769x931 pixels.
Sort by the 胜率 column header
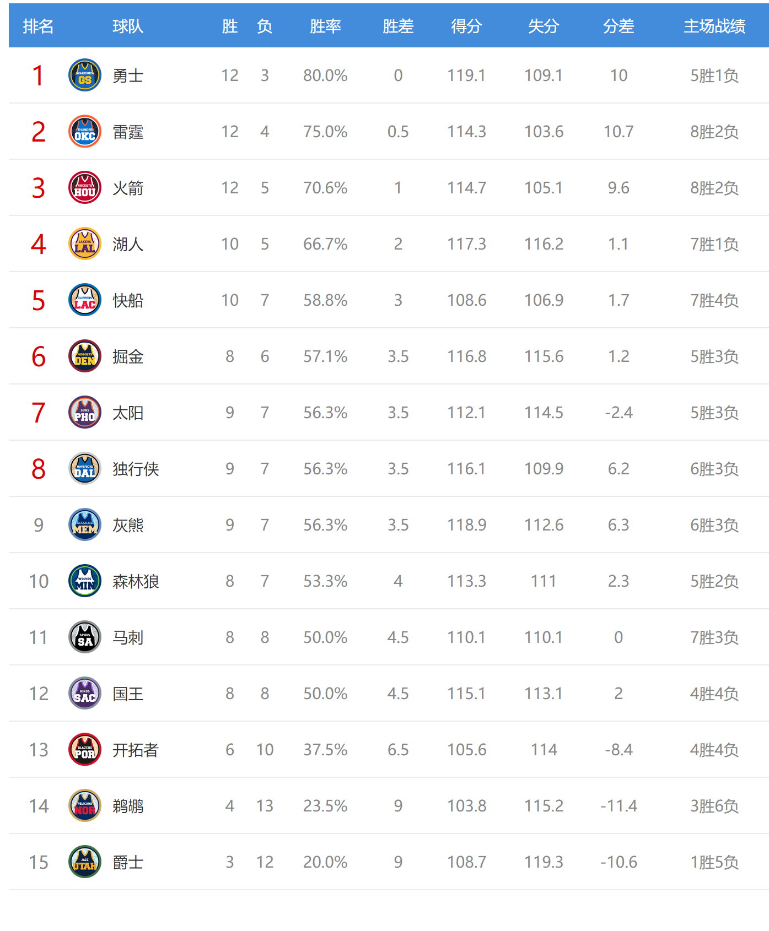click(325, 26)
